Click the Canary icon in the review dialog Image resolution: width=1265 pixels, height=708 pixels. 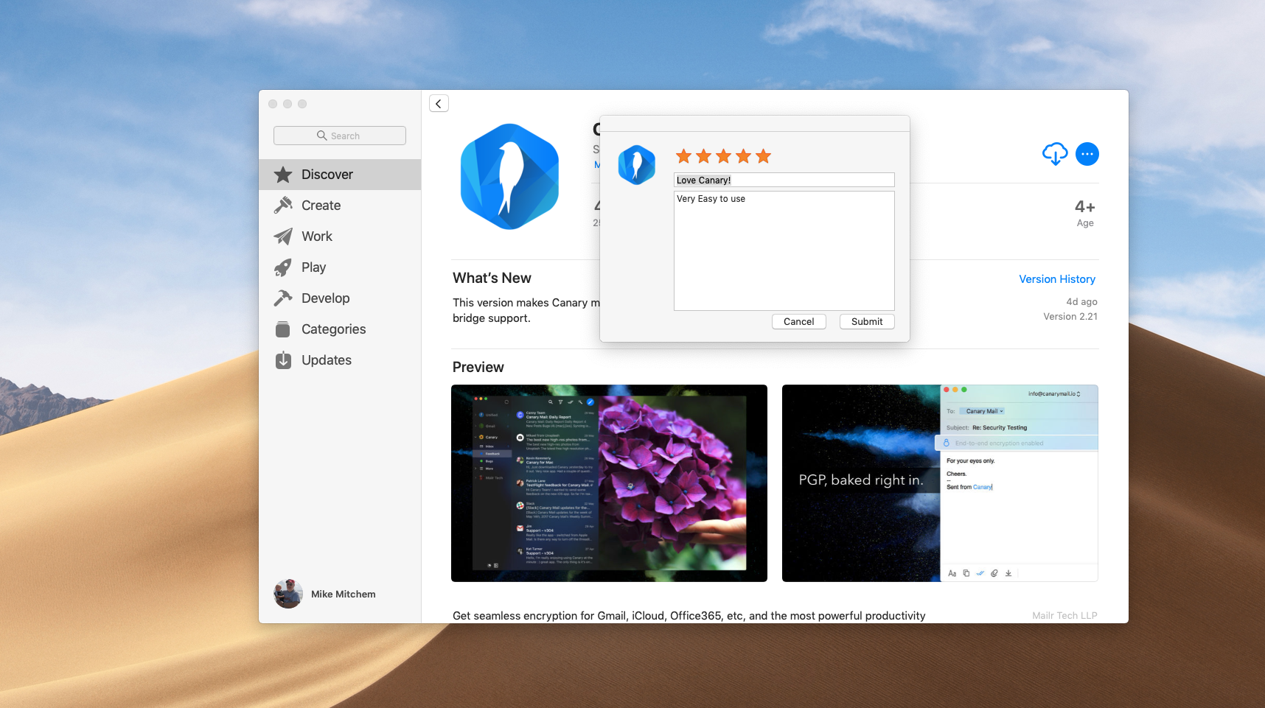[637, 165]
